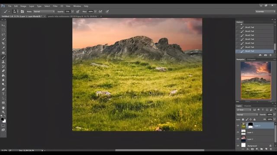Toggle pressure for size button
This screenshot has width=277, height=155.
point(107,12)
